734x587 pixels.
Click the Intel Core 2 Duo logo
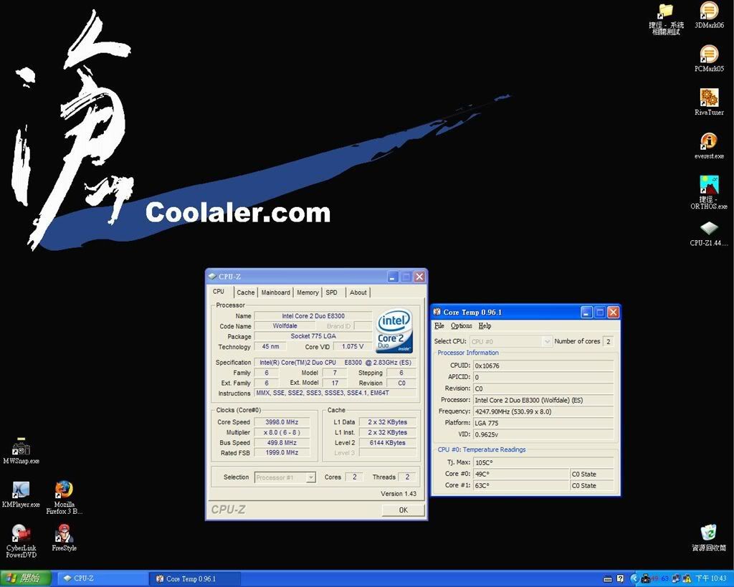[394, 331]
